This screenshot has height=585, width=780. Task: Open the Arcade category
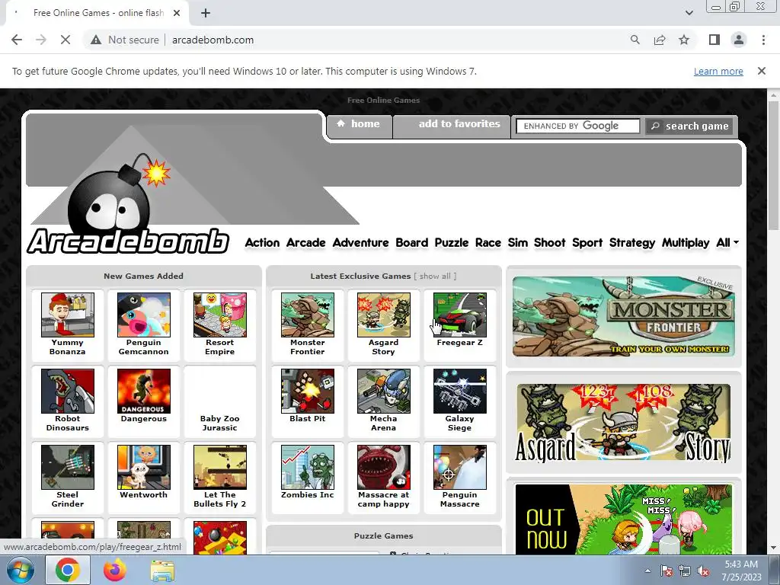(x=306, y=243)
